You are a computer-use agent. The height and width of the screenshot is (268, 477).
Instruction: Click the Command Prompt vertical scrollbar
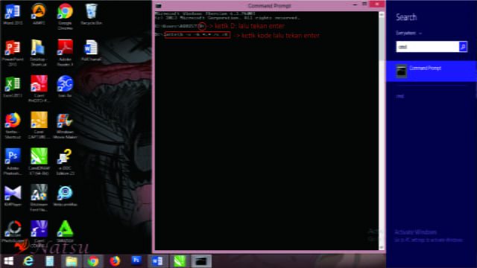tap(382, 131)
